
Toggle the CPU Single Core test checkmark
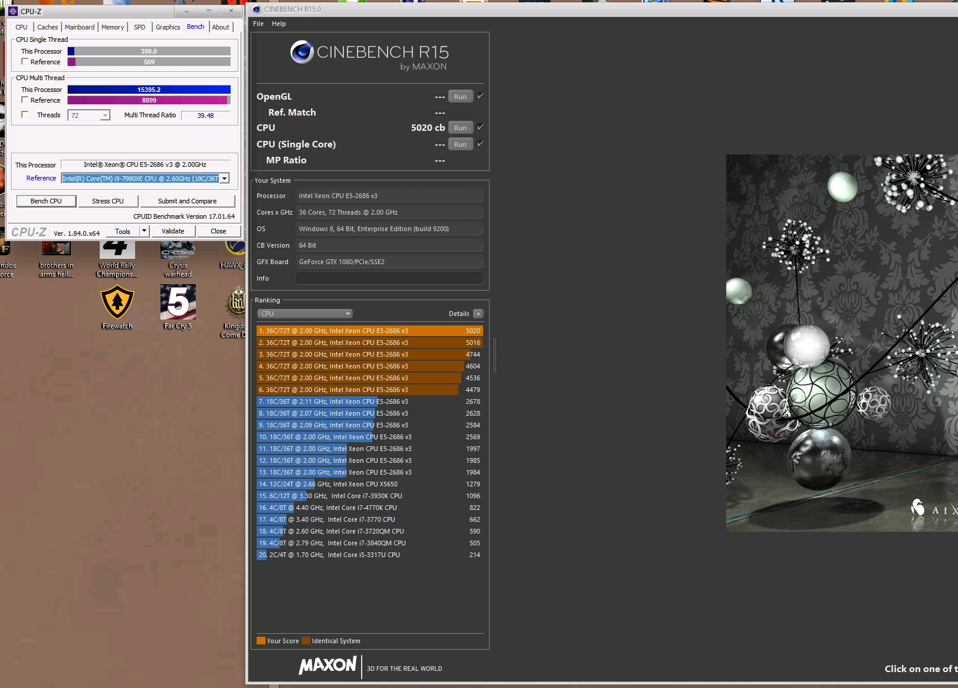480,144
